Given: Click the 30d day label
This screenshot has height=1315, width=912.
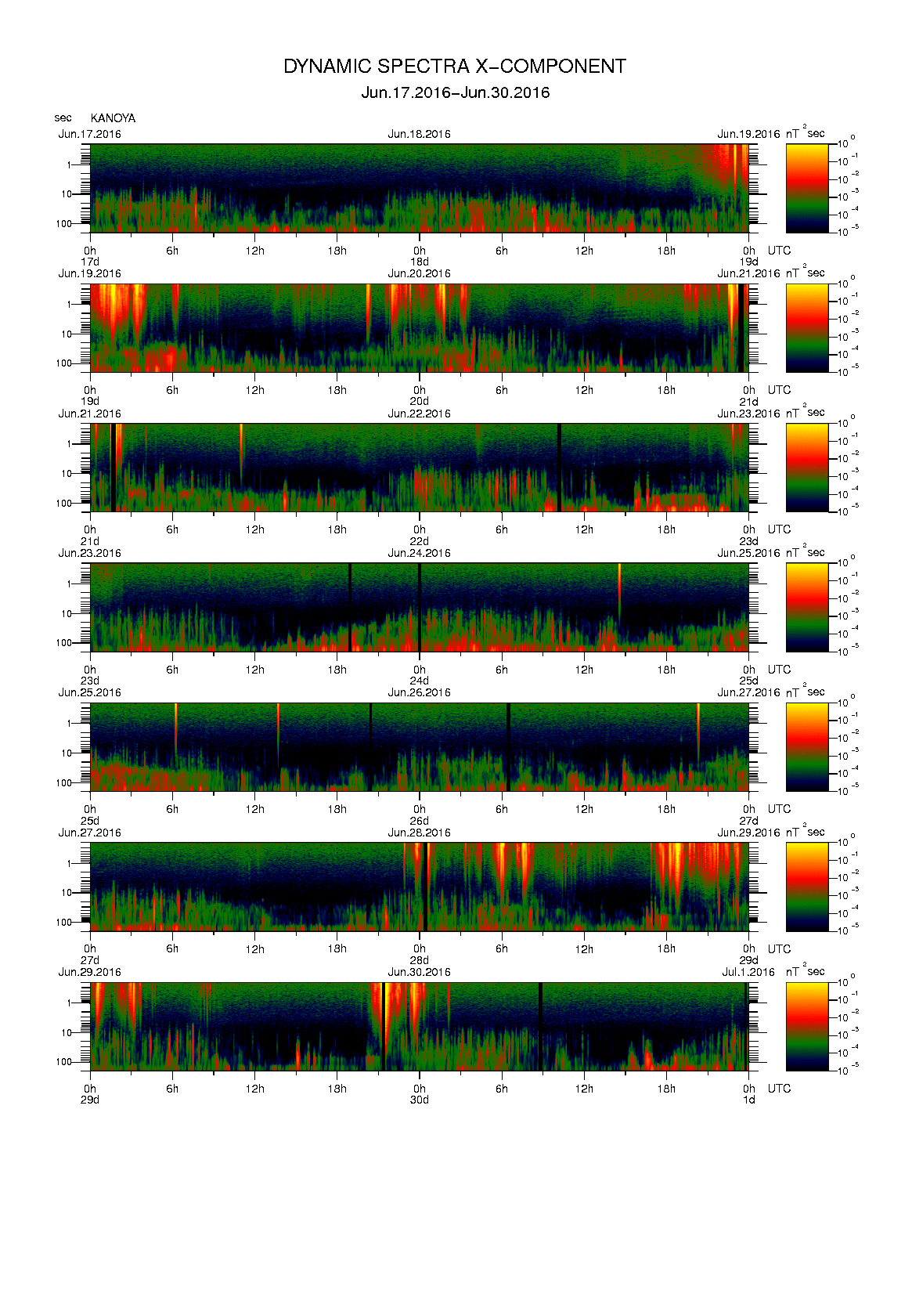Looking at the screenshot, I should click(420, 1100).
